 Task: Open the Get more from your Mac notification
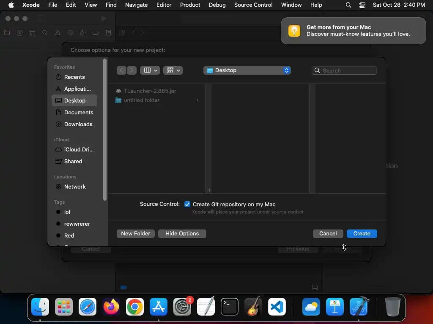click(354, 31)
